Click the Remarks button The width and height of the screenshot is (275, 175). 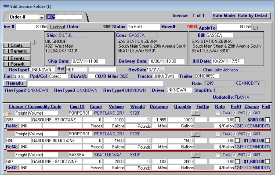pos(15,83)
